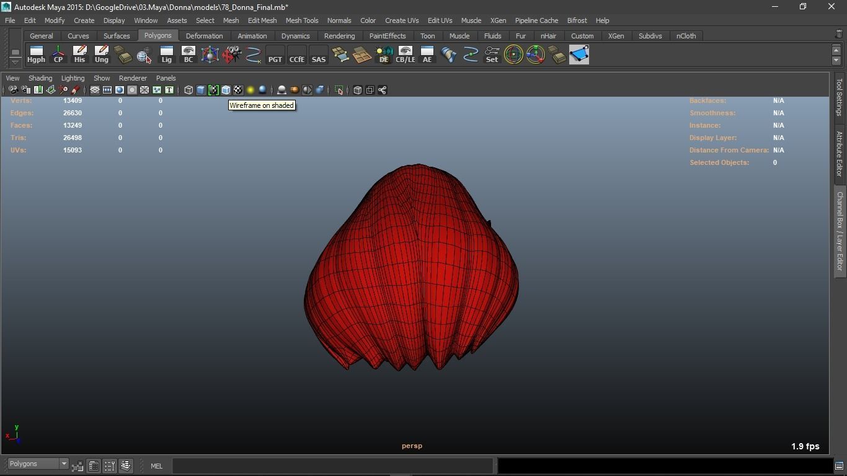
Task: Open the Shading panel menu
Action: (40, 78)
